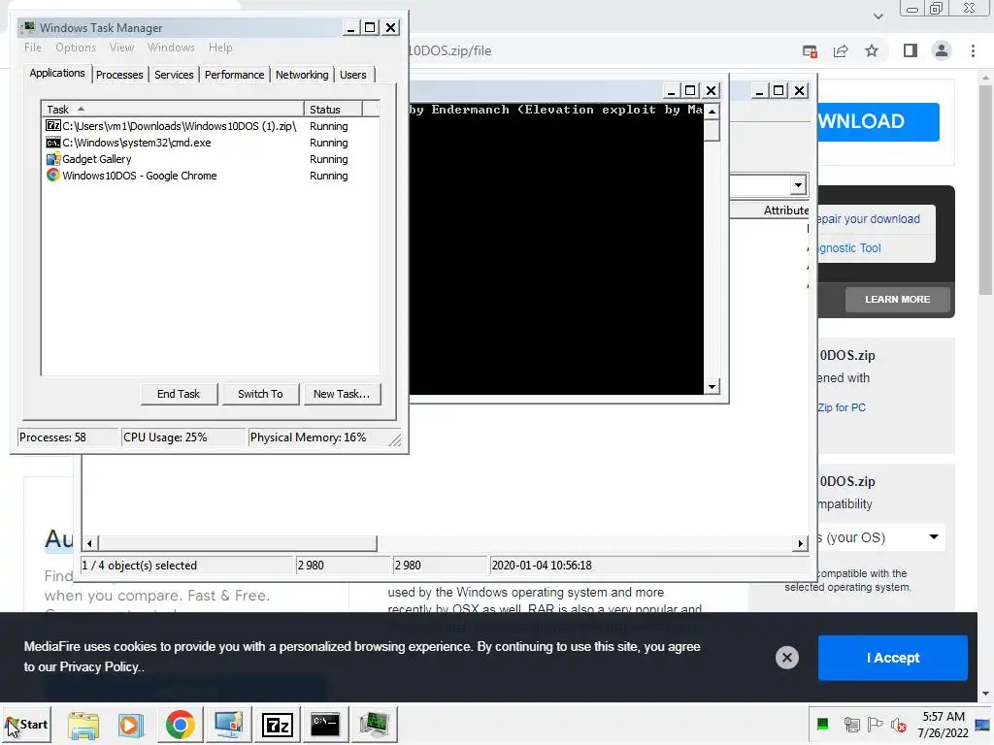This screenshot has width=994, height=745.
Task: Open the network tray icon
Action: point(851,724)
